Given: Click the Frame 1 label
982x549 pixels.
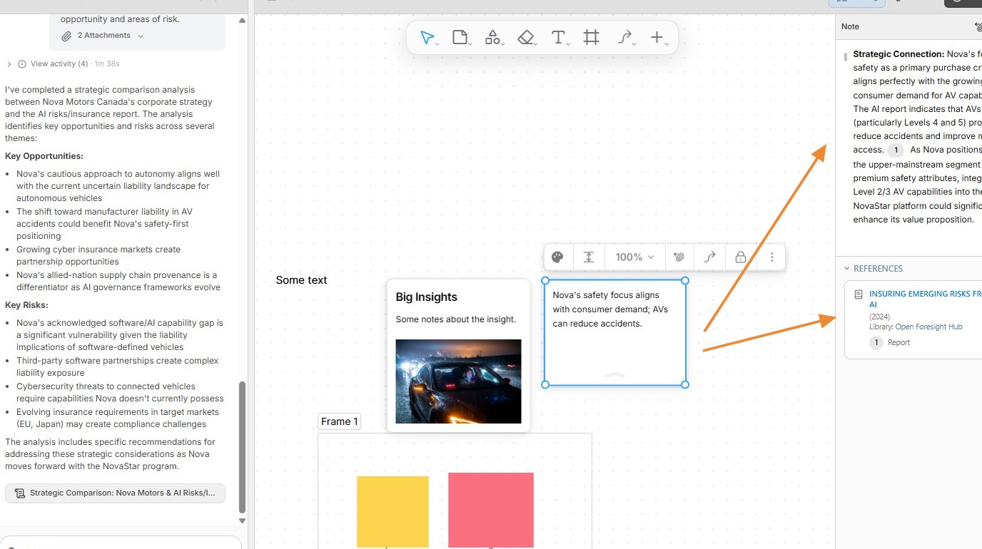Looking at the screenshot, I should 339,421.
